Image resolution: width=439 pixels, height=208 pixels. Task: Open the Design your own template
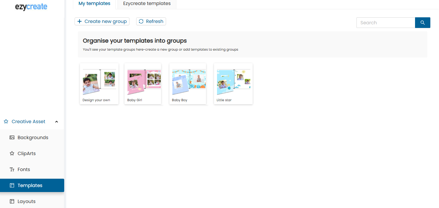click(x=99, y=83)
